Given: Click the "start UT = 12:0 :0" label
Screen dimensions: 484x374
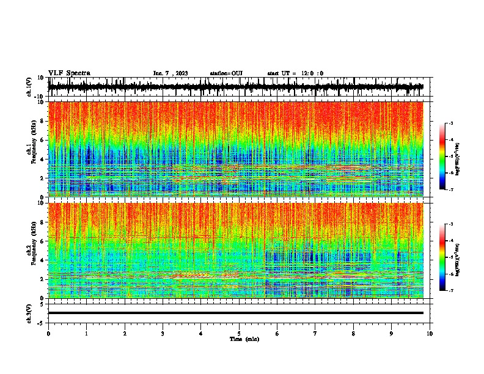Looking at the screenshot, I should click(x=295, y=73).
